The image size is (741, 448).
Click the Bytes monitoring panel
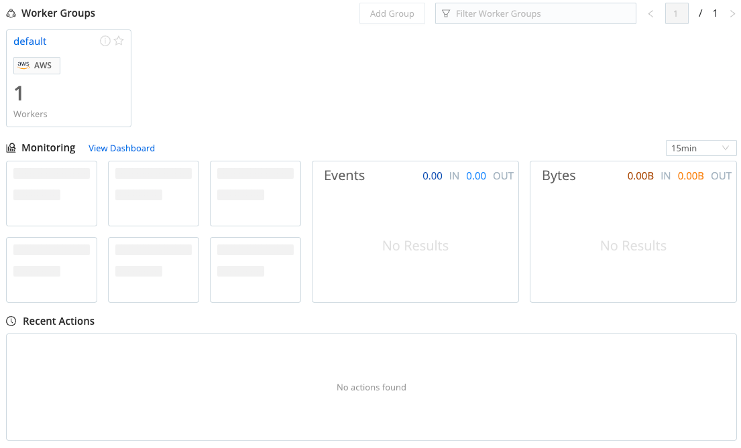(x=633, y=232)
